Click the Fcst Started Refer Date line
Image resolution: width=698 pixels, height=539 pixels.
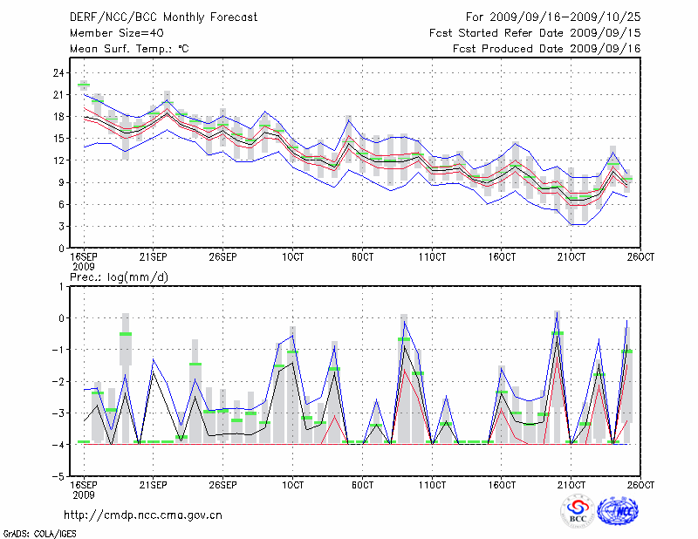[535, 33]
